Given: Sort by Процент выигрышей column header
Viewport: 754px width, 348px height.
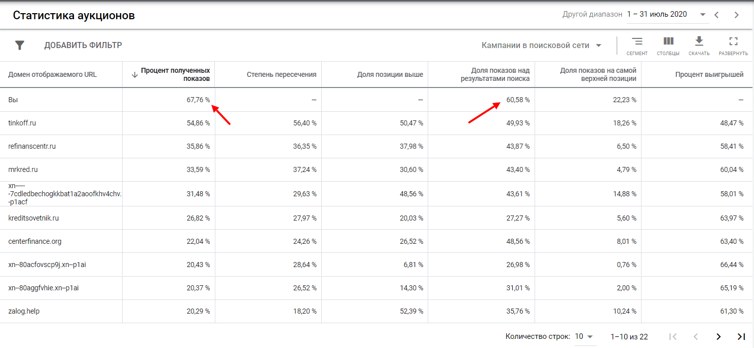Looking at the screenshot, I should [x=709, y=74].
